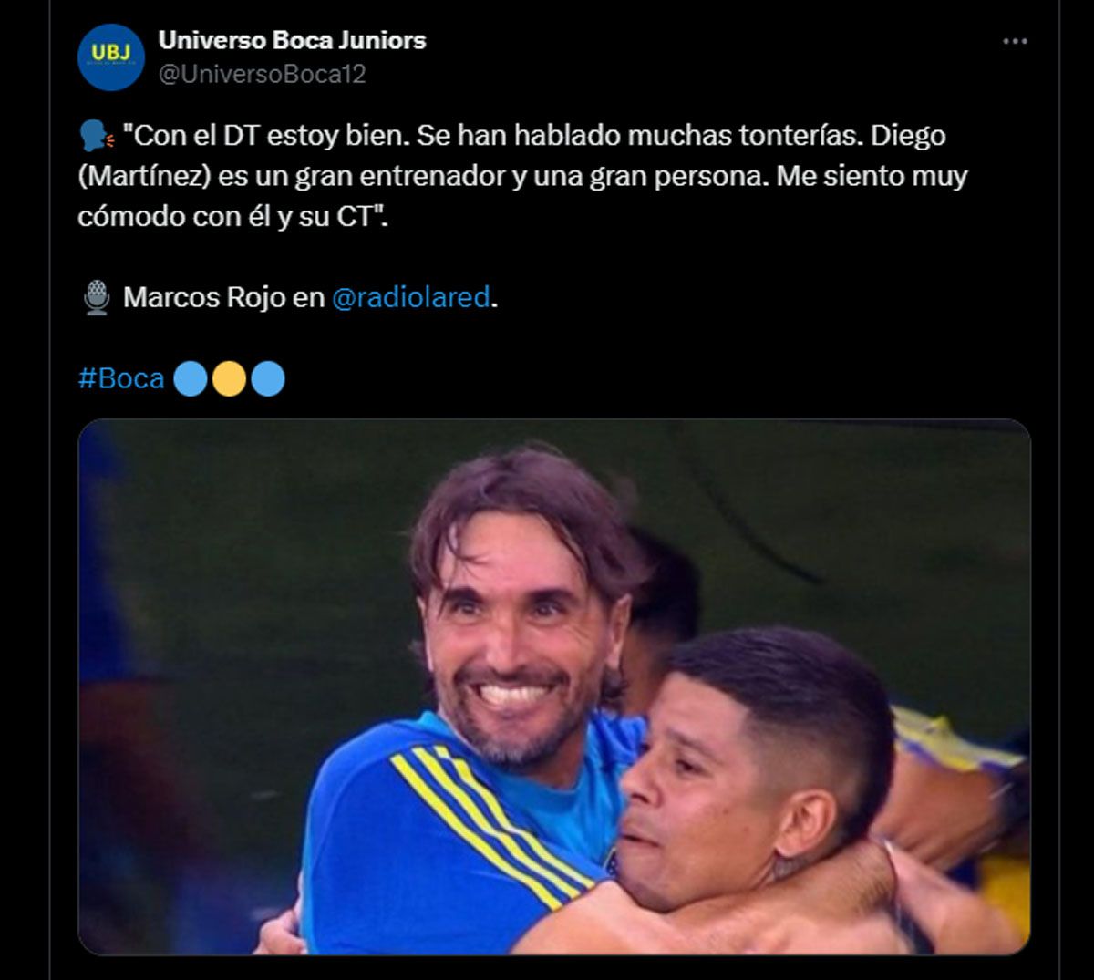Click the @UniversoBoca12 handle
The image size is (1094, 980).
tap(263, 75)
